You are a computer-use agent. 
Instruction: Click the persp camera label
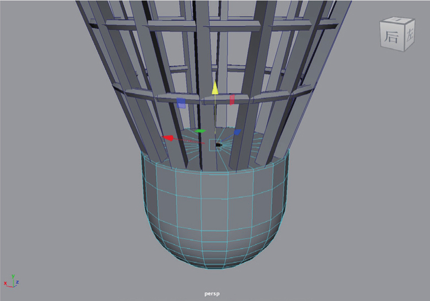point(214,293)
